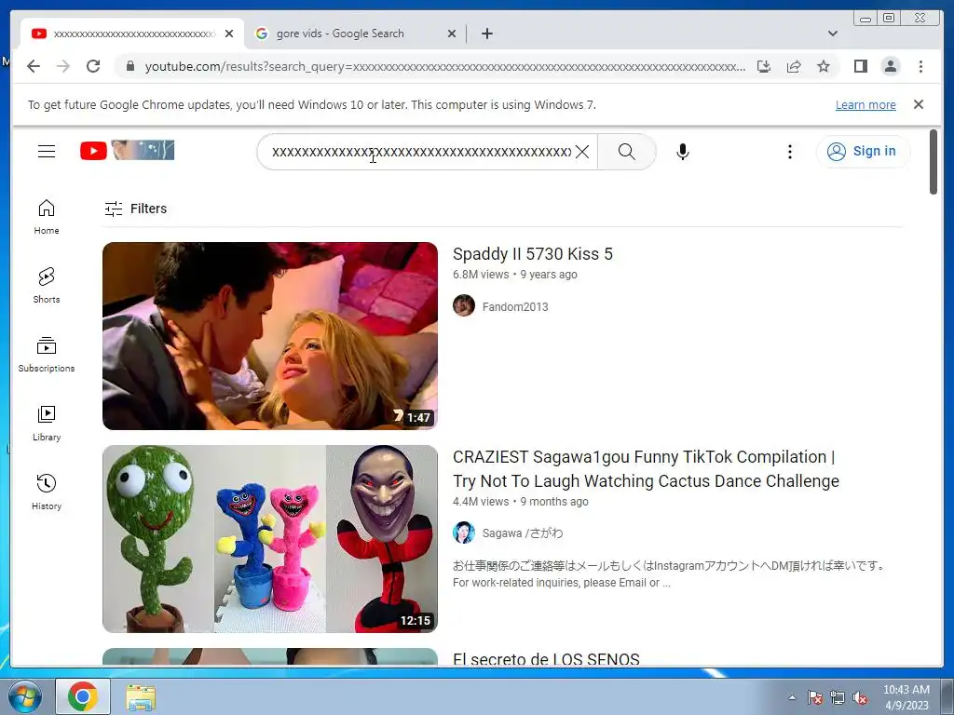Open History in the sidebar
954x715 pixels.
[x=47, y=492]
